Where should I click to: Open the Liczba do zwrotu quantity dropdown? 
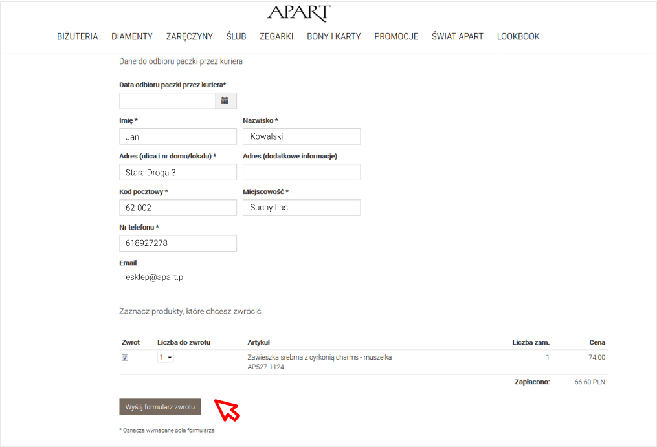(x=166, y=357)
